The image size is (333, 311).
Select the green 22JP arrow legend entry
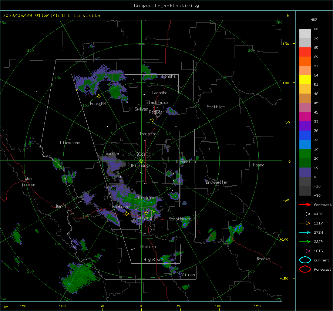coord(305,241)
